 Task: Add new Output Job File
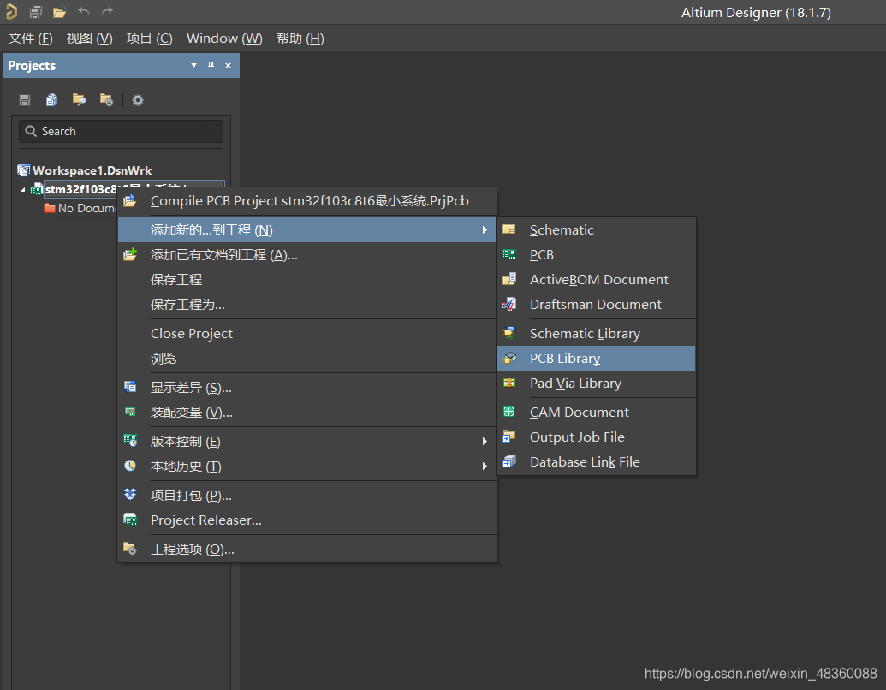point(596,437)
